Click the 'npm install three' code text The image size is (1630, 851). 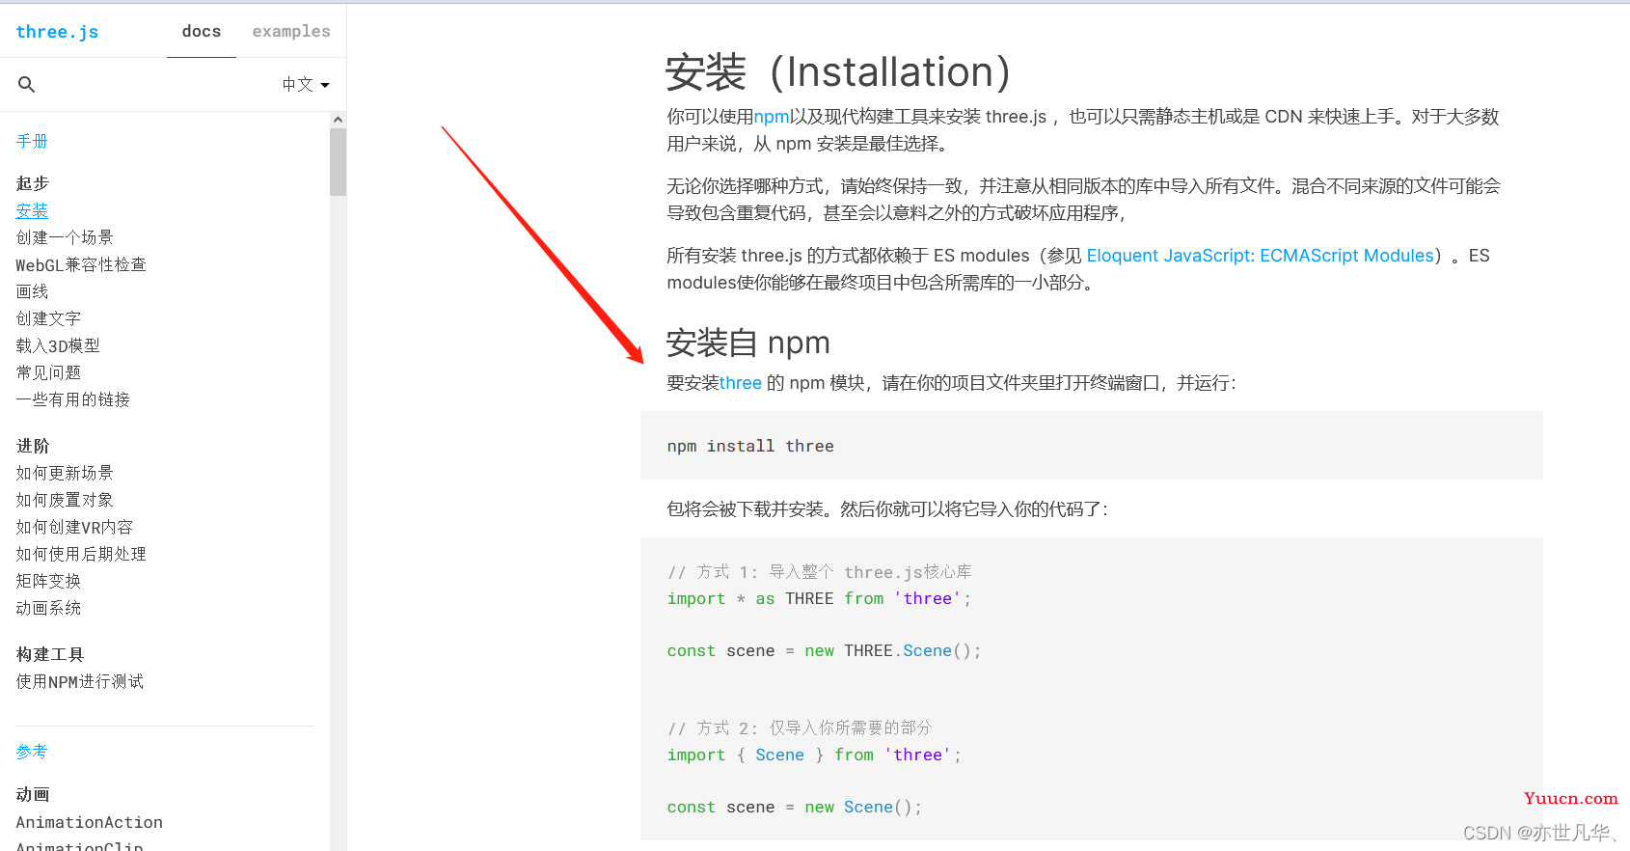tap(750, 446)
